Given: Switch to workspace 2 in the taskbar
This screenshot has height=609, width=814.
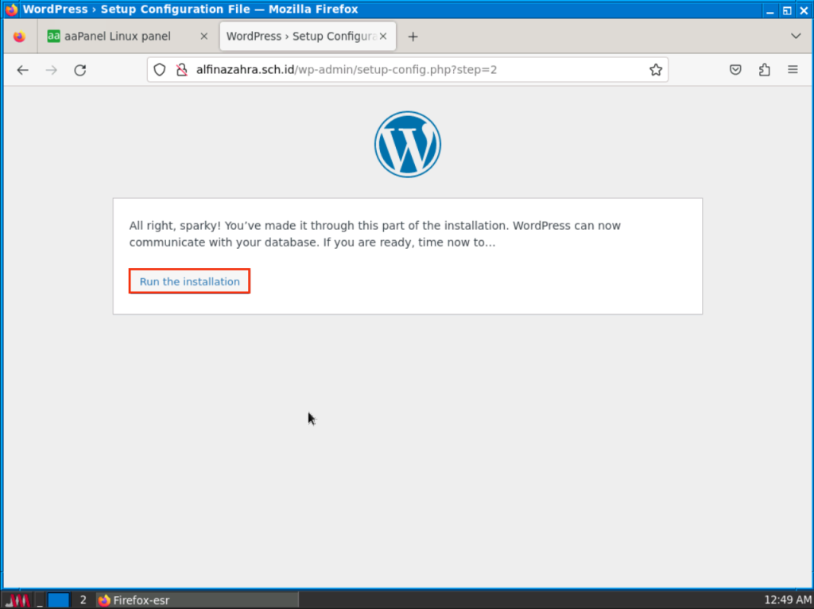Looking at the screenshot, I should point(83,600).
